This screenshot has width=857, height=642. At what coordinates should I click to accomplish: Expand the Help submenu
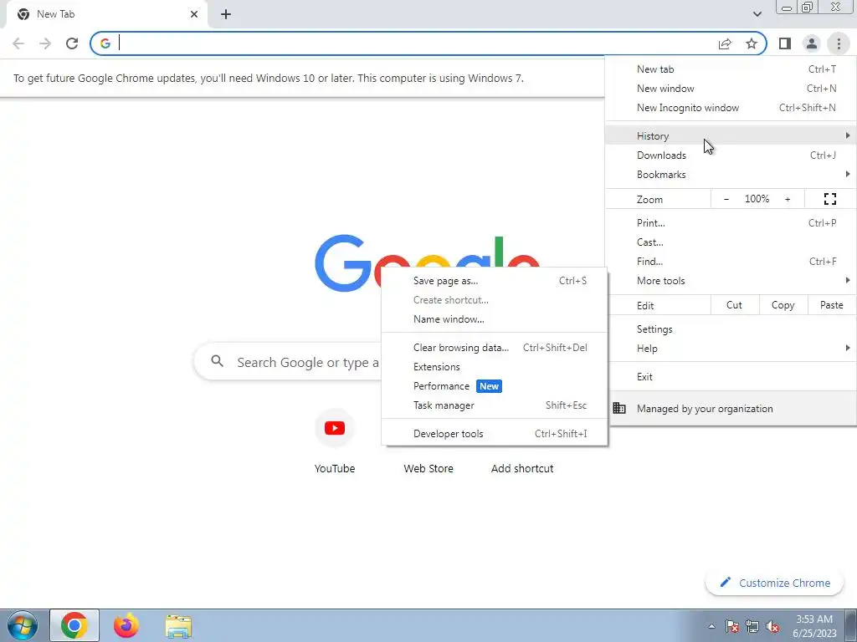731,349
